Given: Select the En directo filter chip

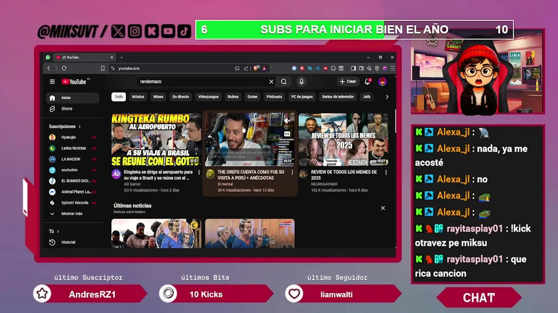Looking at the screenshot, I should tap(180, 97).
